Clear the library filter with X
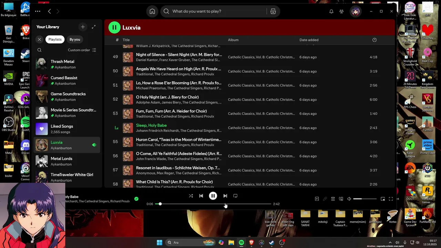The width and height of the screenshot is (441, 248). pyautogui.click(x=39, y=39)
